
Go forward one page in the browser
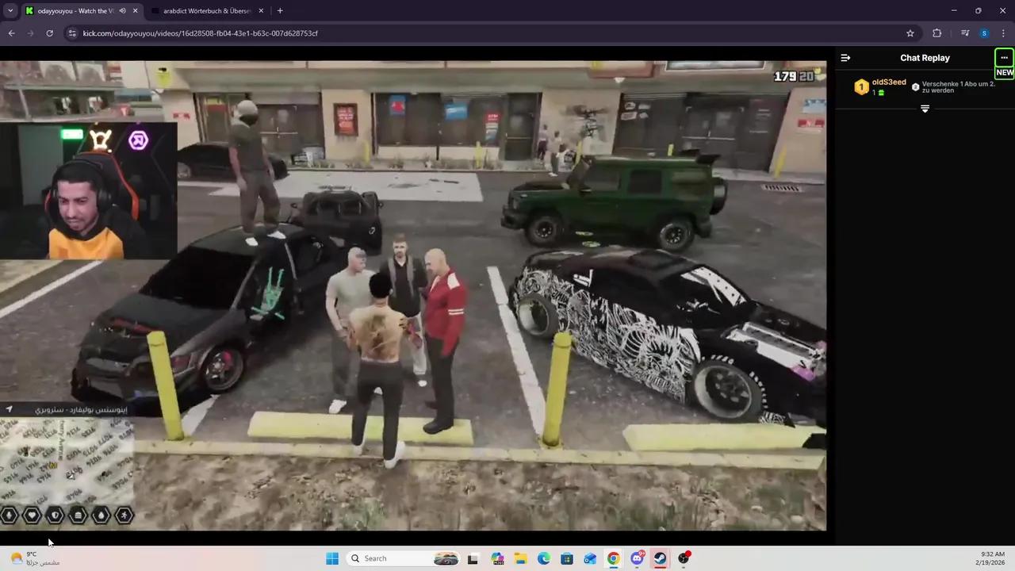30,33
